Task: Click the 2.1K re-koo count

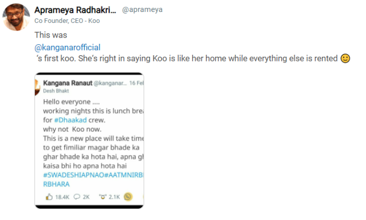Action: [x=114, y=197]
